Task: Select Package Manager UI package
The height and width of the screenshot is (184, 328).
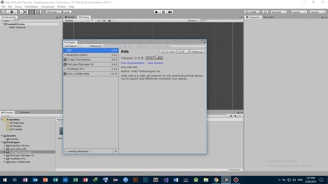Action: click(x=91, y=64)
